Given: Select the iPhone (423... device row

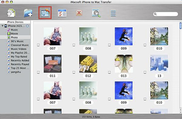Looking at the screenshot, I should click(x=15, y=26).
